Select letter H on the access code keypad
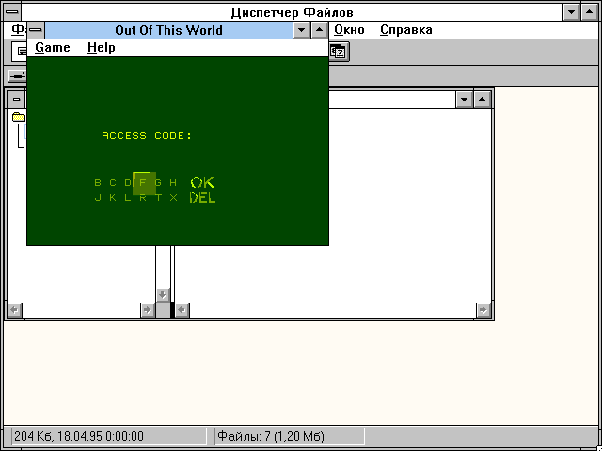Image resolution: width=602 pixels, height=451 pixels. (x=173, y=183)
